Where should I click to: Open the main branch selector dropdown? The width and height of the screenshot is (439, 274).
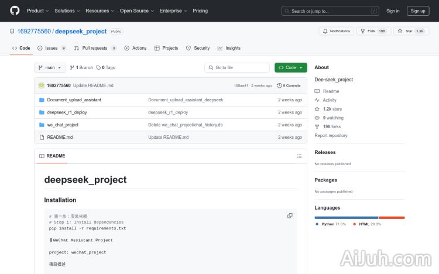(50, 67)
